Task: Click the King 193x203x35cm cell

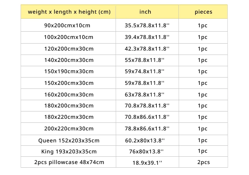Action: (69, 151)
